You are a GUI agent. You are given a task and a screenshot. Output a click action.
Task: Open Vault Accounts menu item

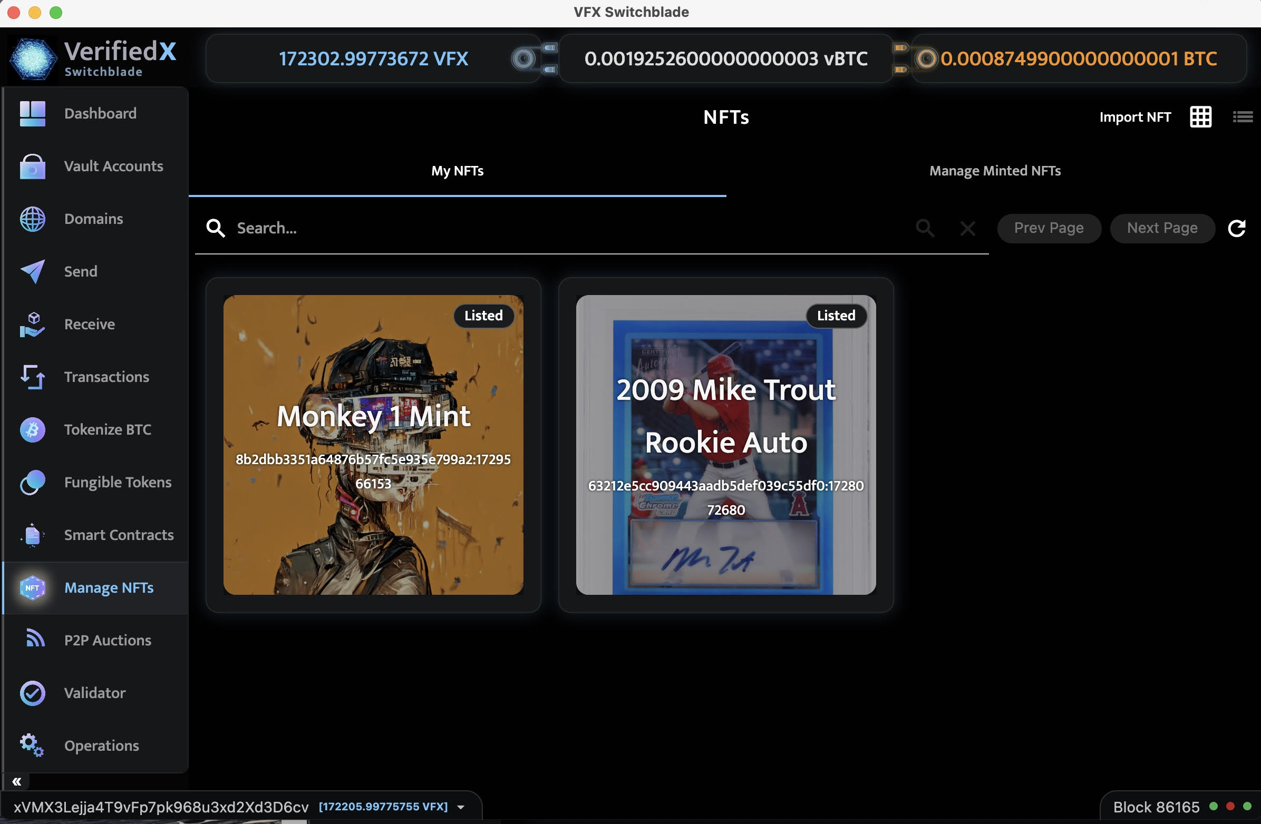(x=113, y=166)
